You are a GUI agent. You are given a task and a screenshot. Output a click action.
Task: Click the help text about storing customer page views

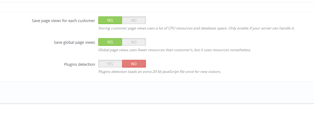(x=196, y=28)
